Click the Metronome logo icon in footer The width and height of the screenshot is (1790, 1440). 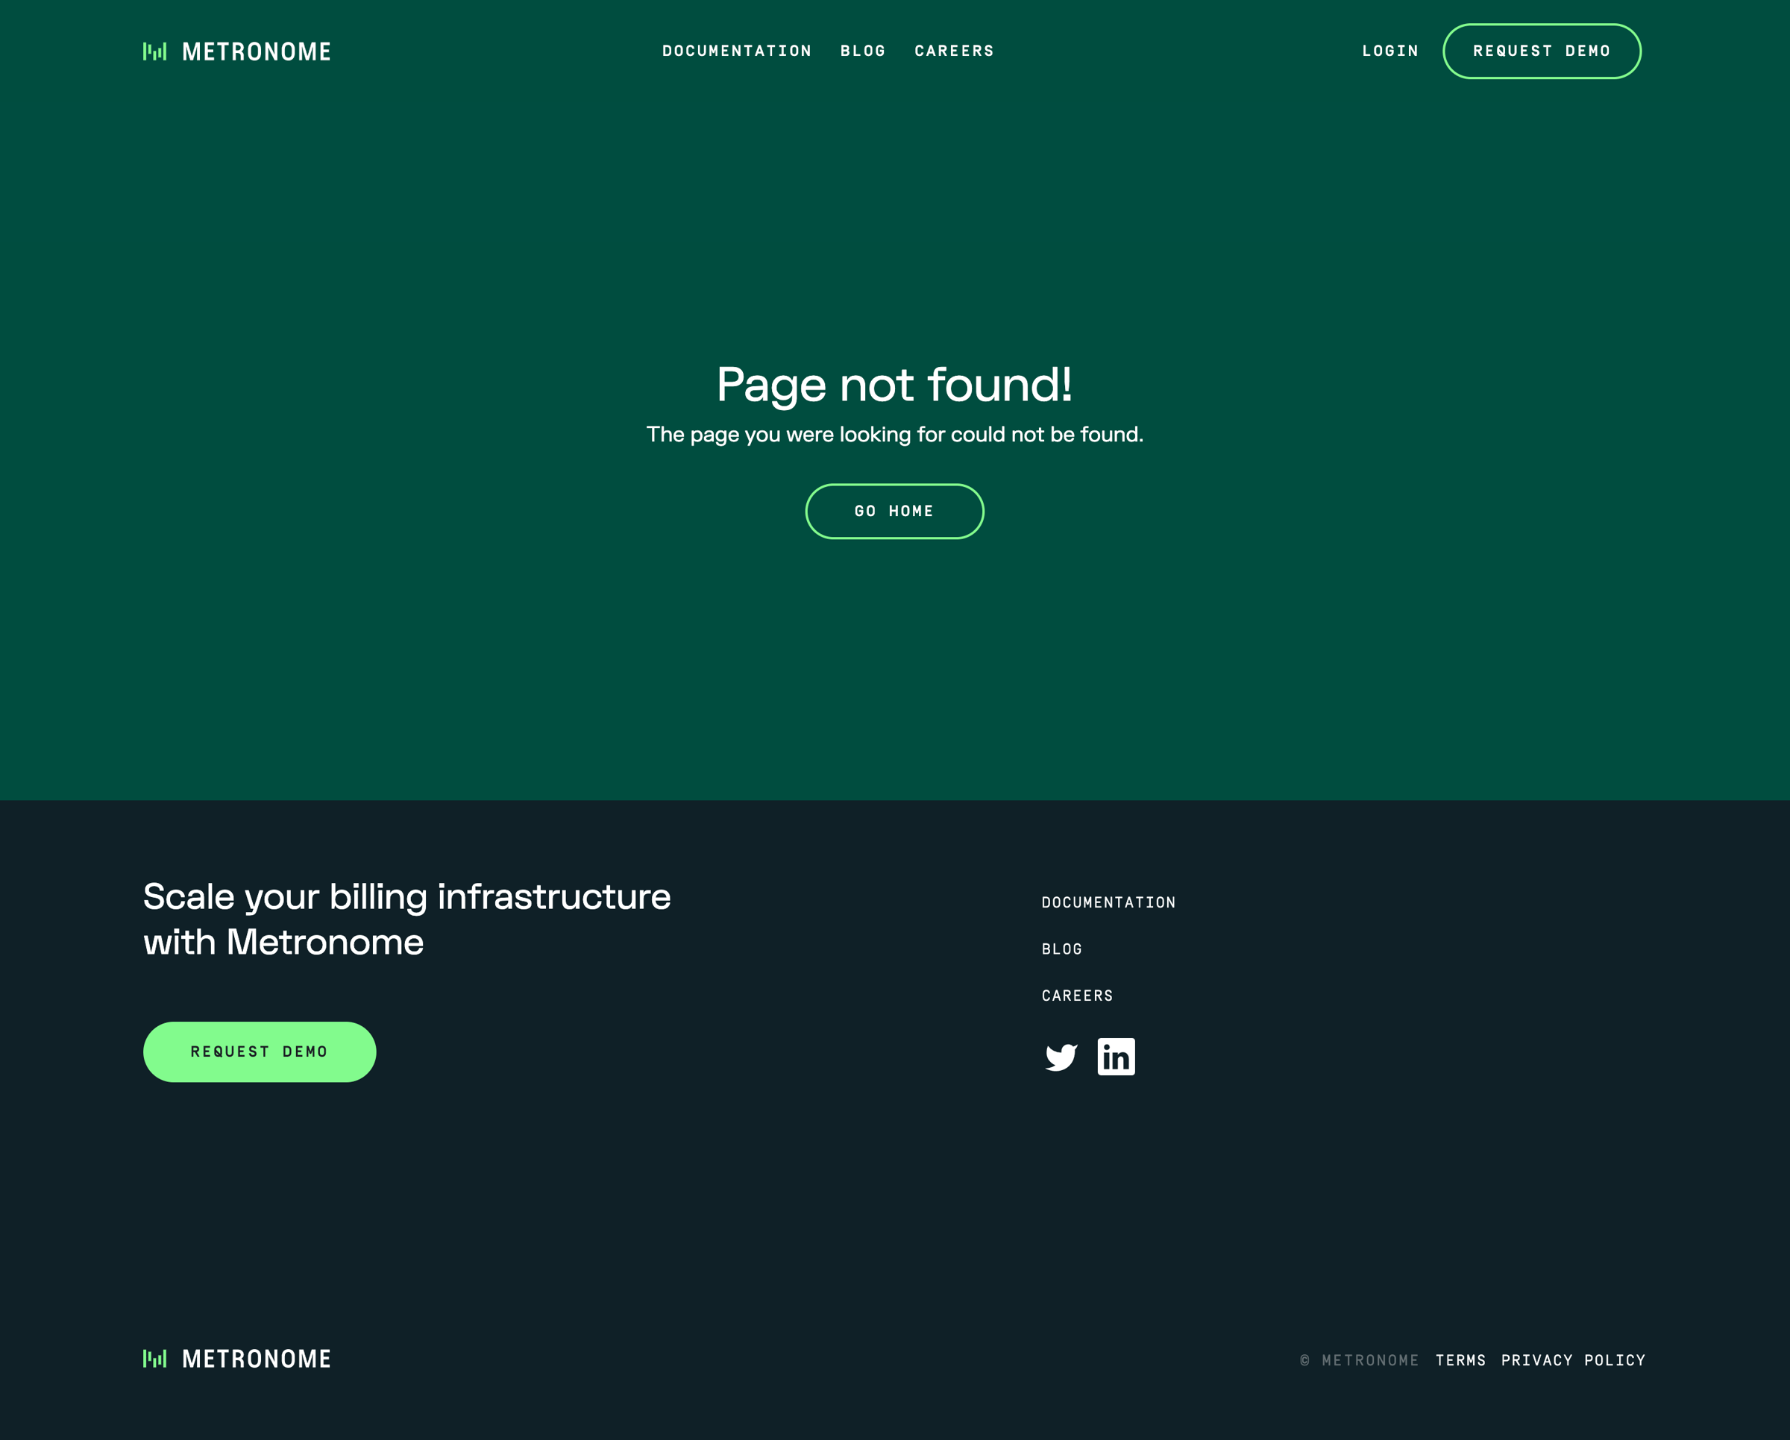click(154, 1359)
